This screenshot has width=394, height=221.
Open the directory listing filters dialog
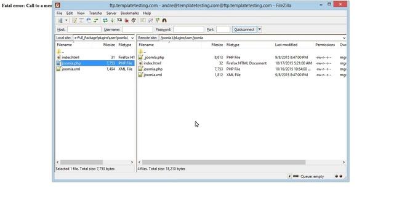143,20
